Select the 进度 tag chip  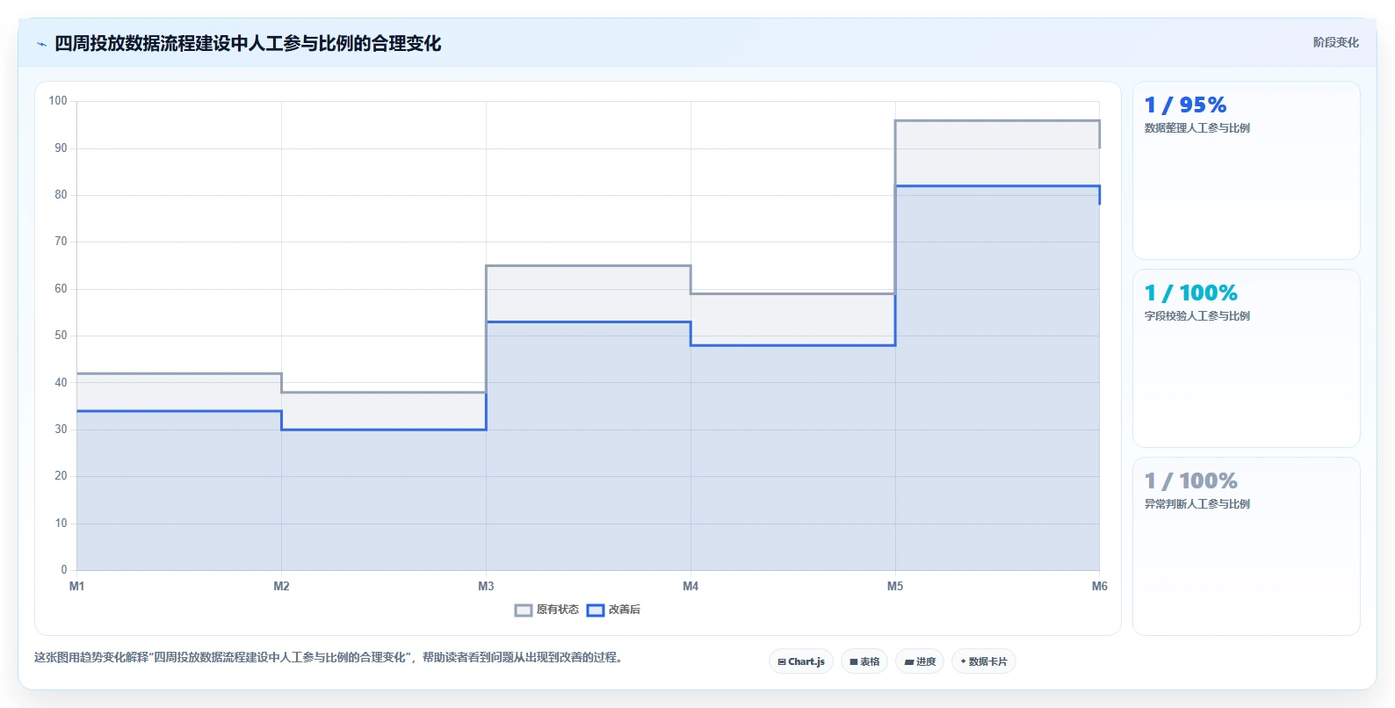920,661
